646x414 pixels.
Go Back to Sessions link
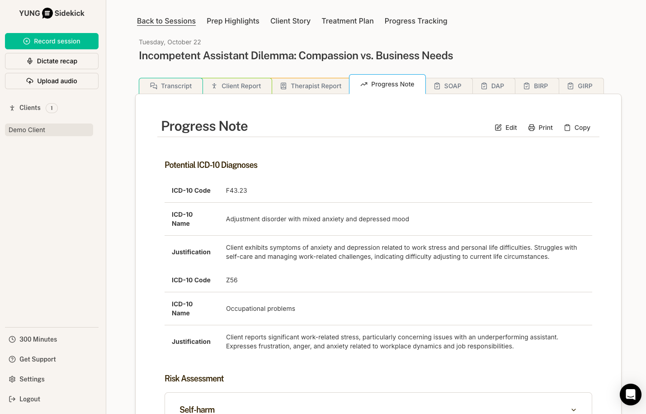166,21
